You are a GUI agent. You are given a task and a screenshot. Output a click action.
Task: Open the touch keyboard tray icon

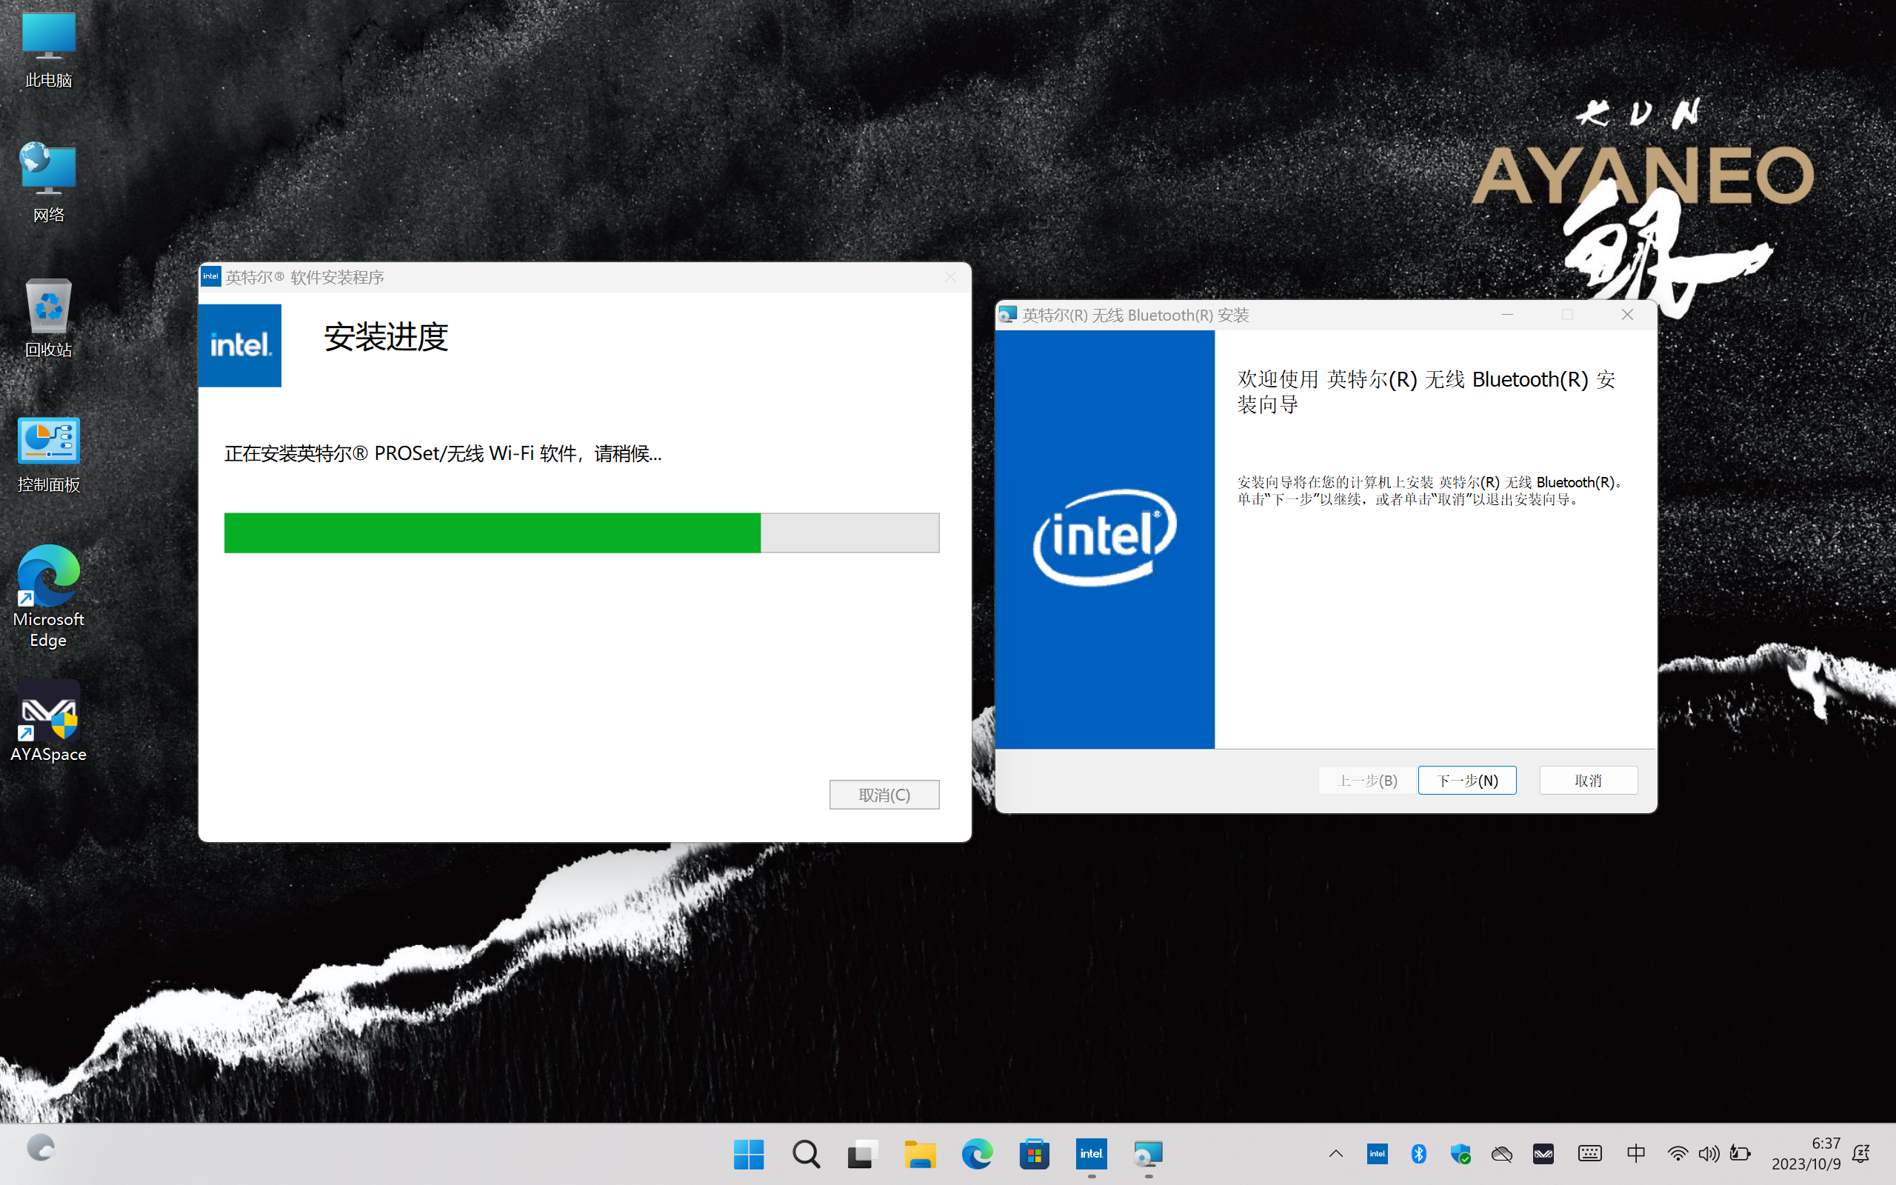(x=1589, y=1154)
